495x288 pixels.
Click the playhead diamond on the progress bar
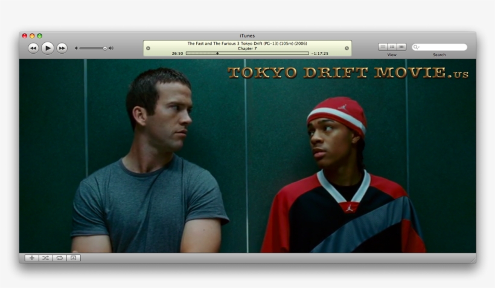(217, 53)
